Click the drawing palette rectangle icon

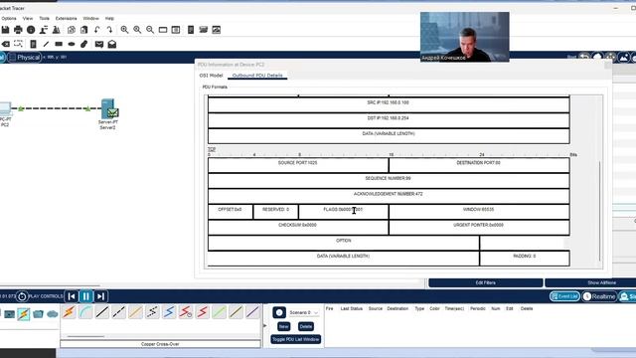pos(163,30)
